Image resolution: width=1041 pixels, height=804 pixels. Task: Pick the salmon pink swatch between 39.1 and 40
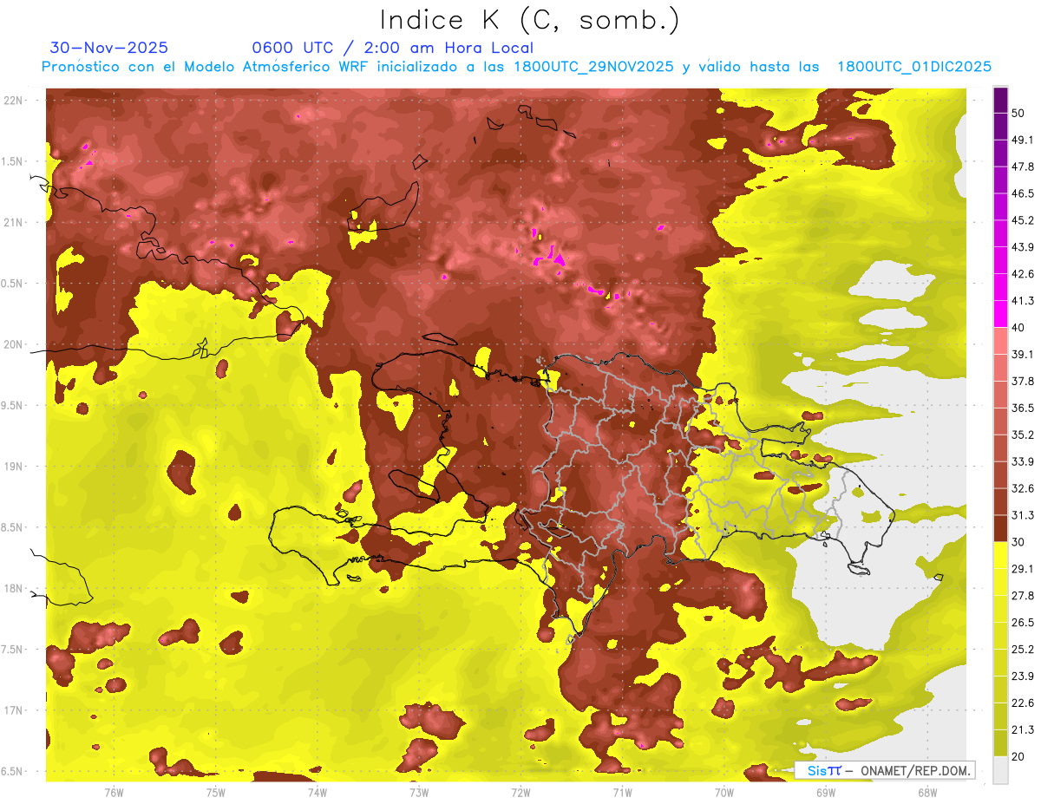pyautogui.click(x=1000, y=341)
